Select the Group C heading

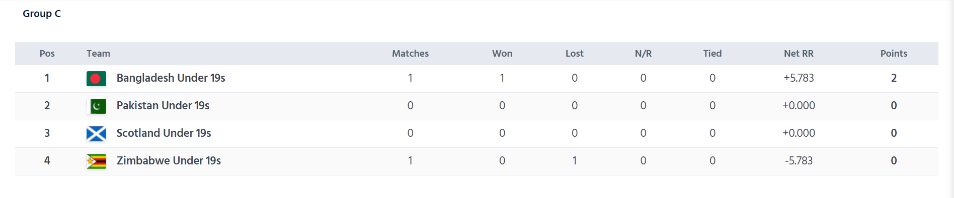click(42, 14)
